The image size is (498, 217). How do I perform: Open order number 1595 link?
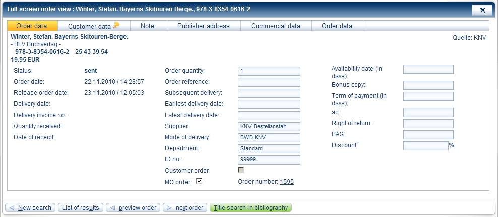click(x=287, y=182)
